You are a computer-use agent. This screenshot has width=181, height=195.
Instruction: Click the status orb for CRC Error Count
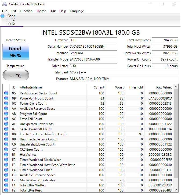click(6, 149)
